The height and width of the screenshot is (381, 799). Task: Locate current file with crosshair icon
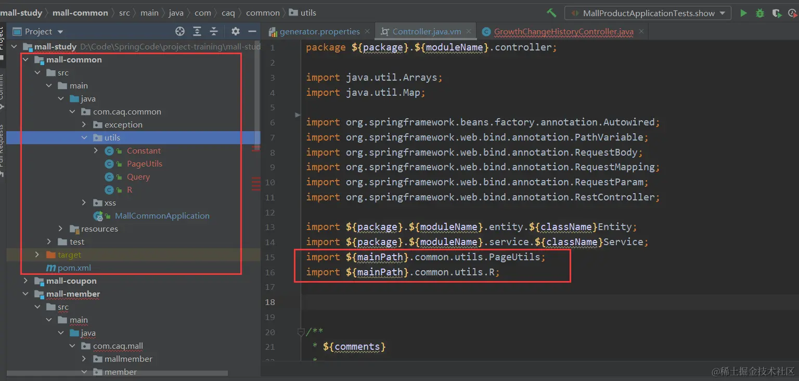point(180,31)
